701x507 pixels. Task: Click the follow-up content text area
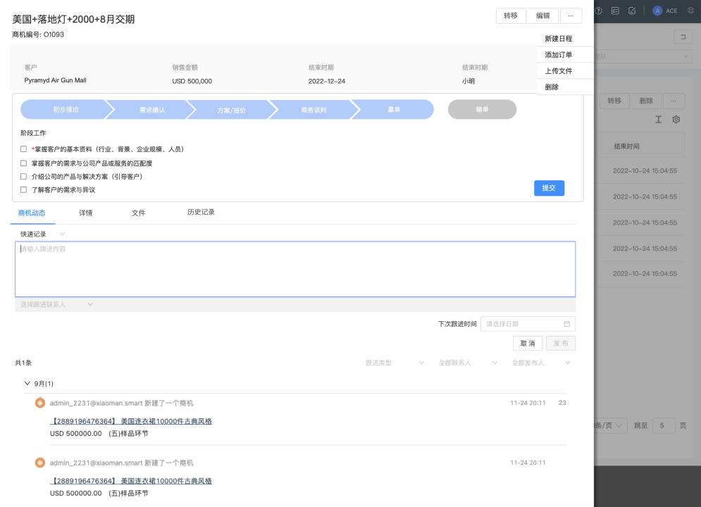tap(294, 269)
